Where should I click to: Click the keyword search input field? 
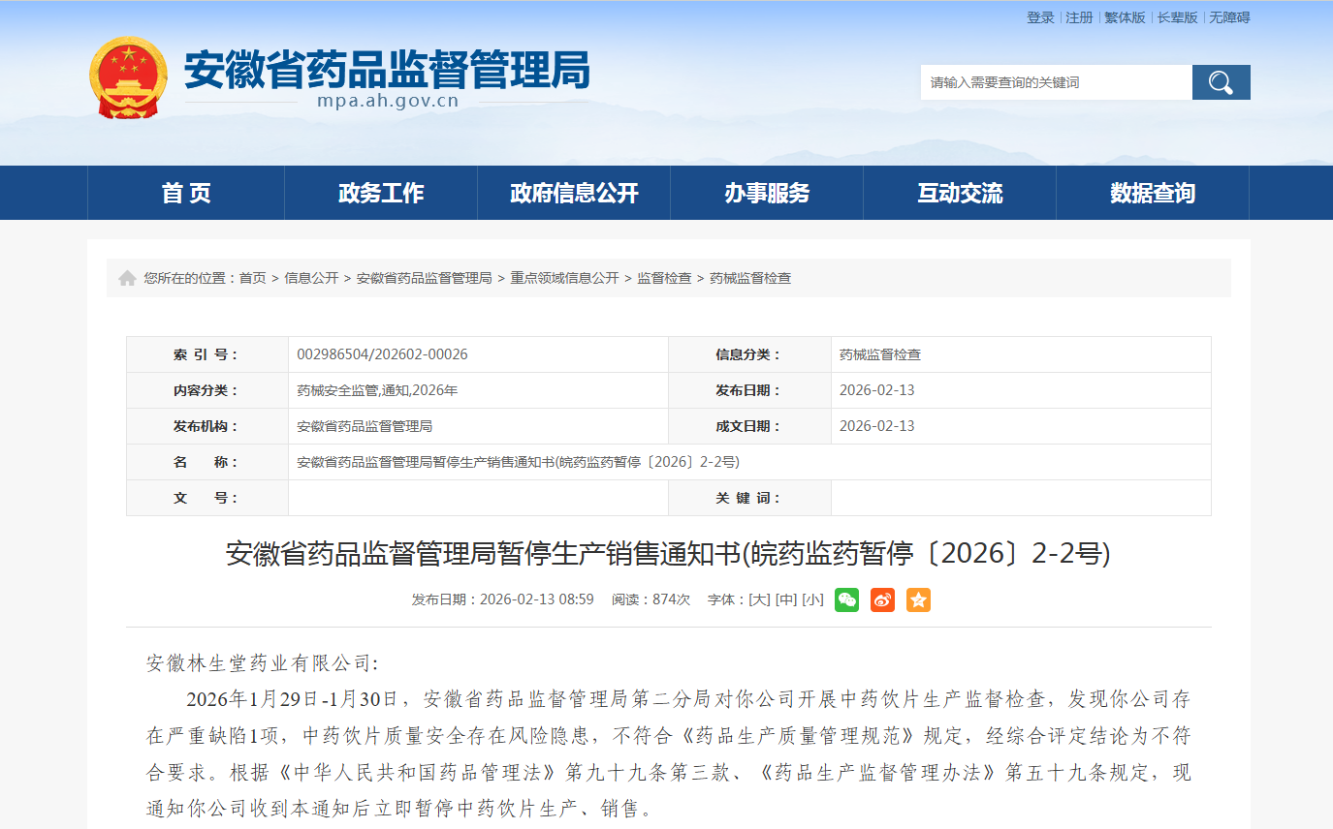click(1056, 82)
